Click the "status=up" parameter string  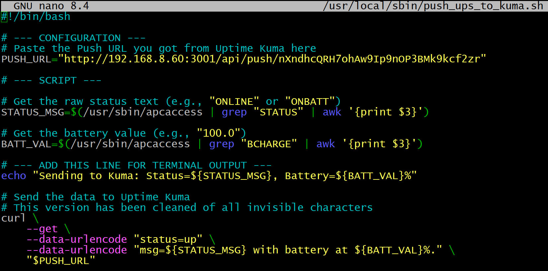[x=168, y=239]
